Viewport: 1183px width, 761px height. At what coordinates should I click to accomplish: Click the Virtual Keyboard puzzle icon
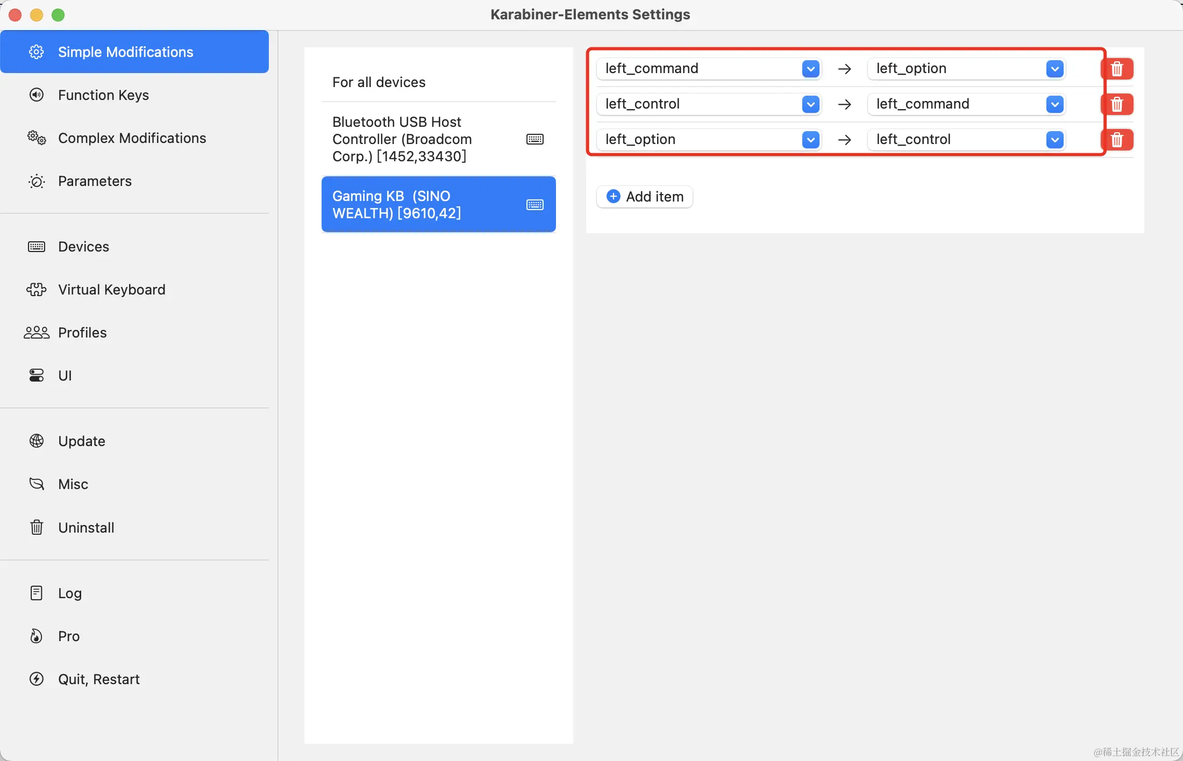pos(37,289)
